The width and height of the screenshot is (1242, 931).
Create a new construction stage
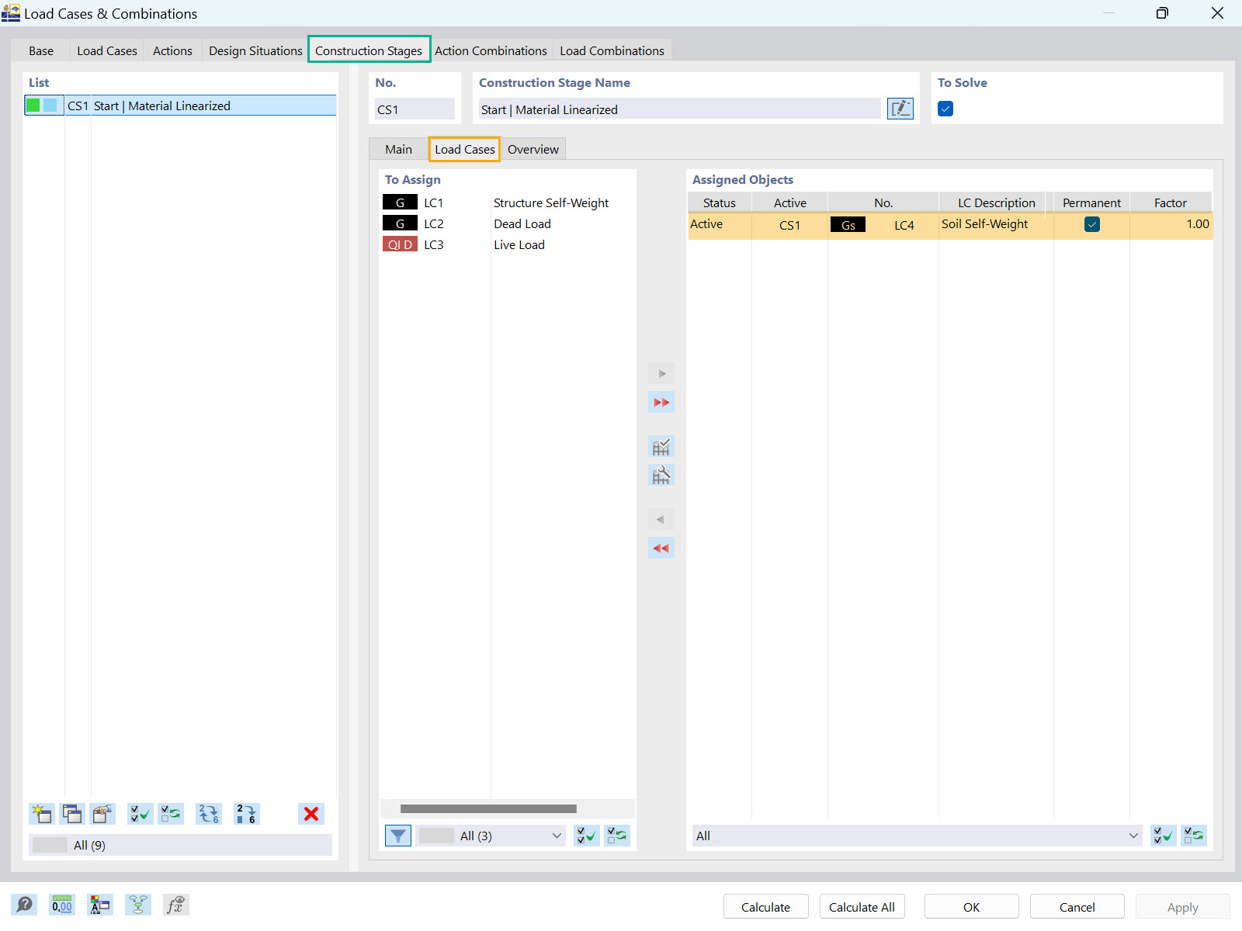(42, 814)
